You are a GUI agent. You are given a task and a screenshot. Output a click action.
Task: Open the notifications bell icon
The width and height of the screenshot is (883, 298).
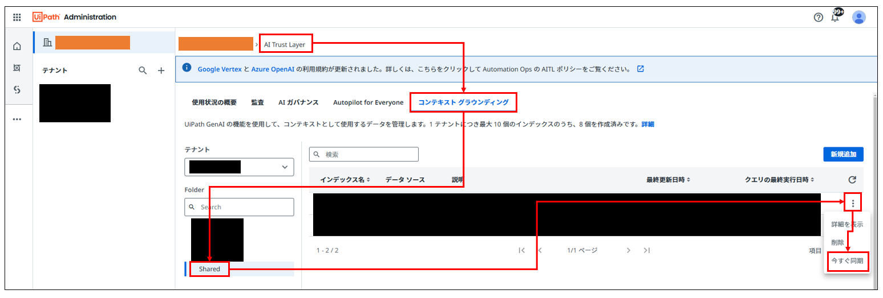coord(836,16)
